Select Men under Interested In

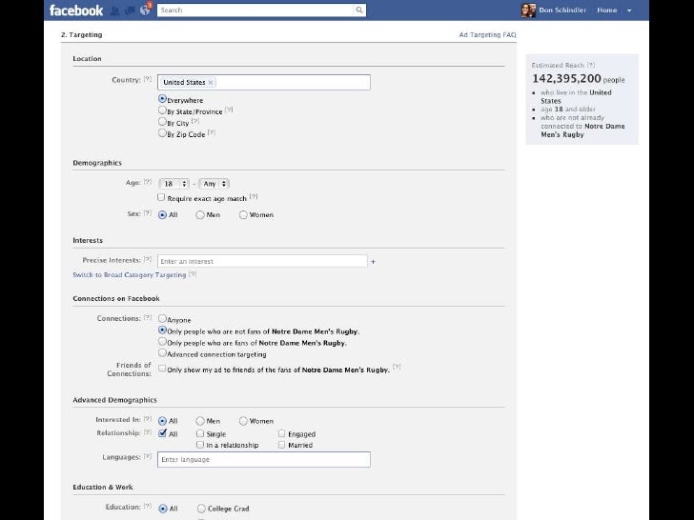point(200,421)
